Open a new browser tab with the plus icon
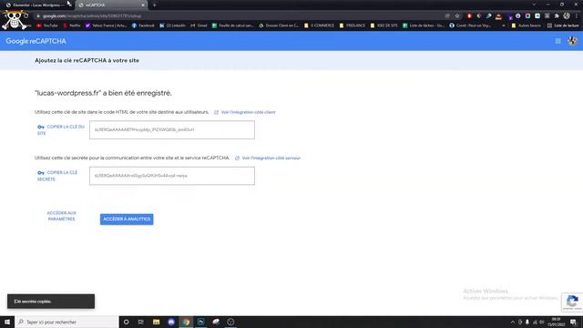Screen dimensions: 583x328 (154, 5)
